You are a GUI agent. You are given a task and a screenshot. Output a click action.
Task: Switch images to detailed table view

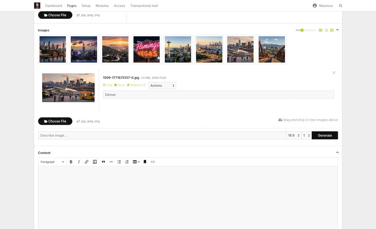tap(332, 30)
